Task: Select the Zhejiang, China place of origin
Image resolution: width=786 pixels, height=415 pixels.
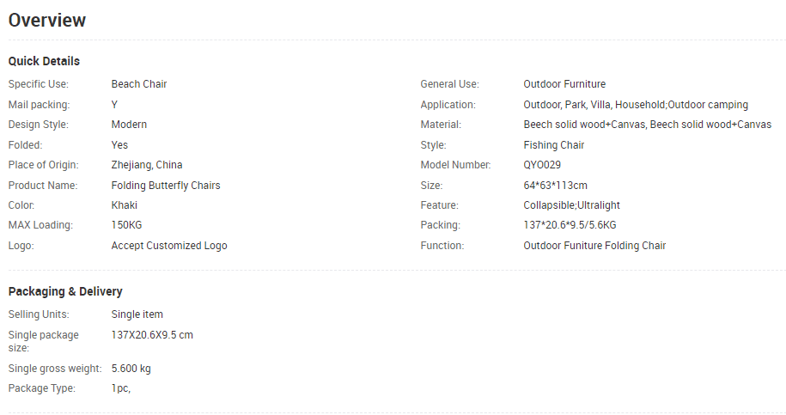Action: 147,165
